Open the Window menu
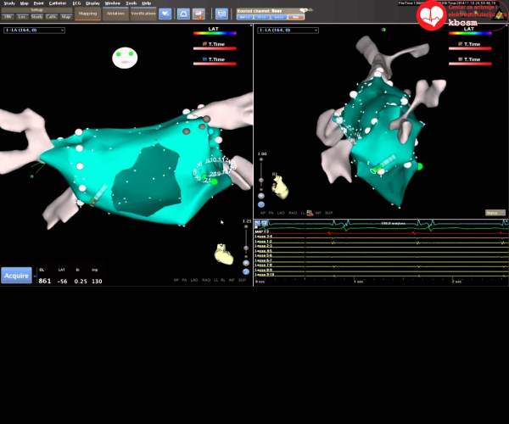 (113, 3)
